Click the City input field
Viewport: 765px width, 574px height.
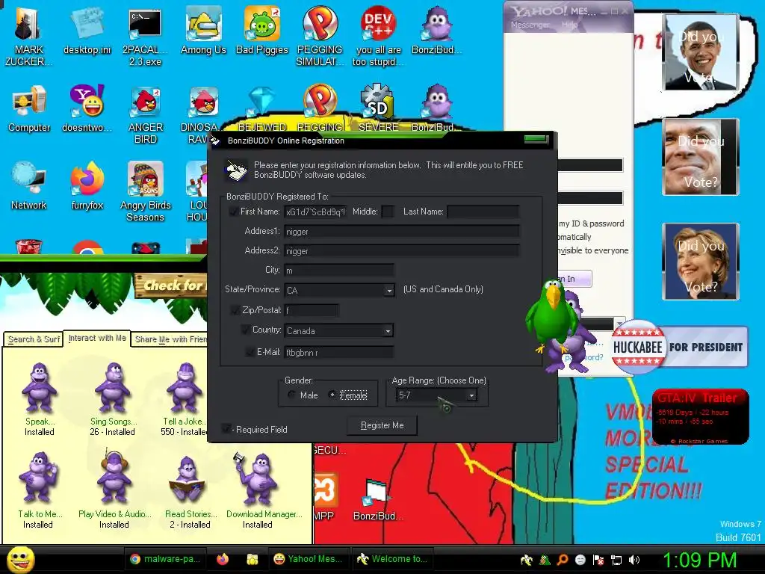click(x=339, y=271)
